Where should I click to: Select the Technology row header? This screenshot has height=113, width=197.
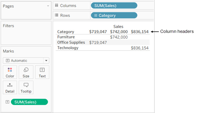[x=68, y=48]
